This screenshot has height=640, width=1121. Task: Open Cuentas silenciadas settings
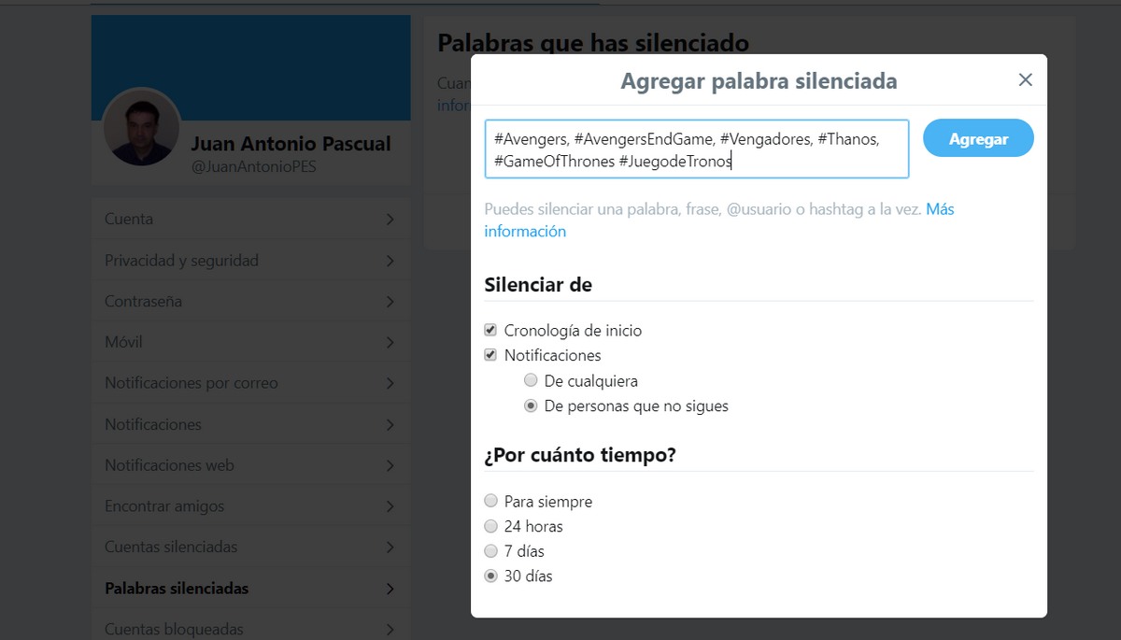coord(250,547)
